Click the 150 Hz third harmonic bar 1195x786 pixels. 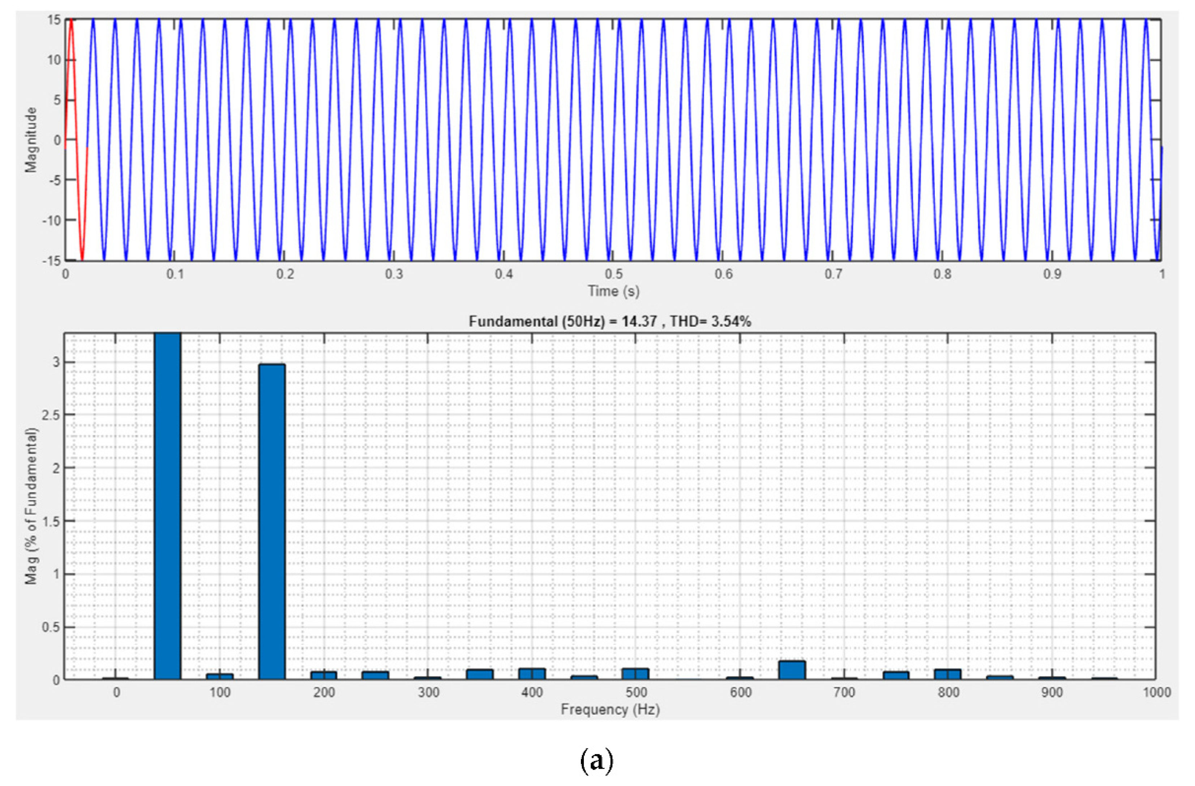tap(272, 522)
